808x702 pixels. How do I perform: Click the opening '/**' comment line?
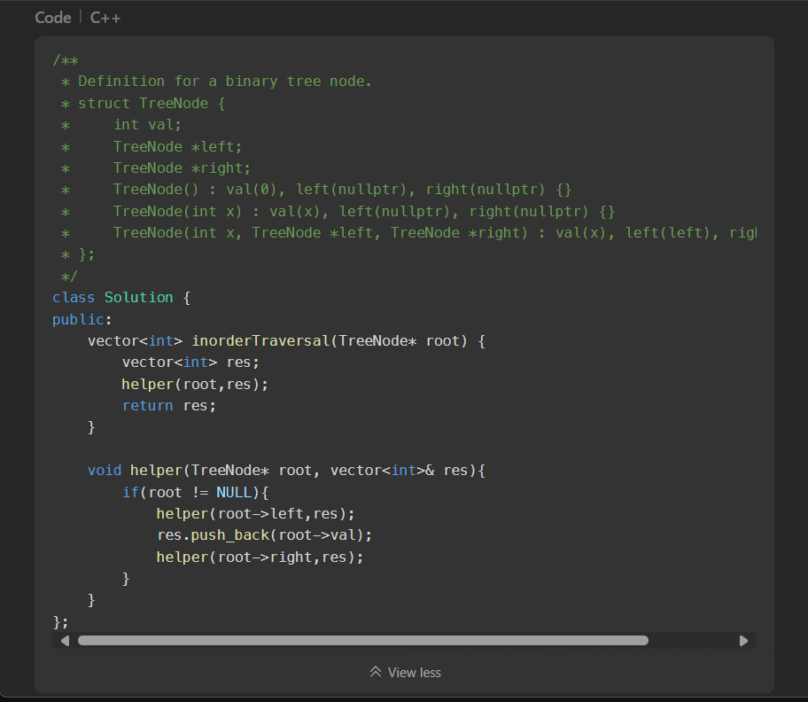66,60
